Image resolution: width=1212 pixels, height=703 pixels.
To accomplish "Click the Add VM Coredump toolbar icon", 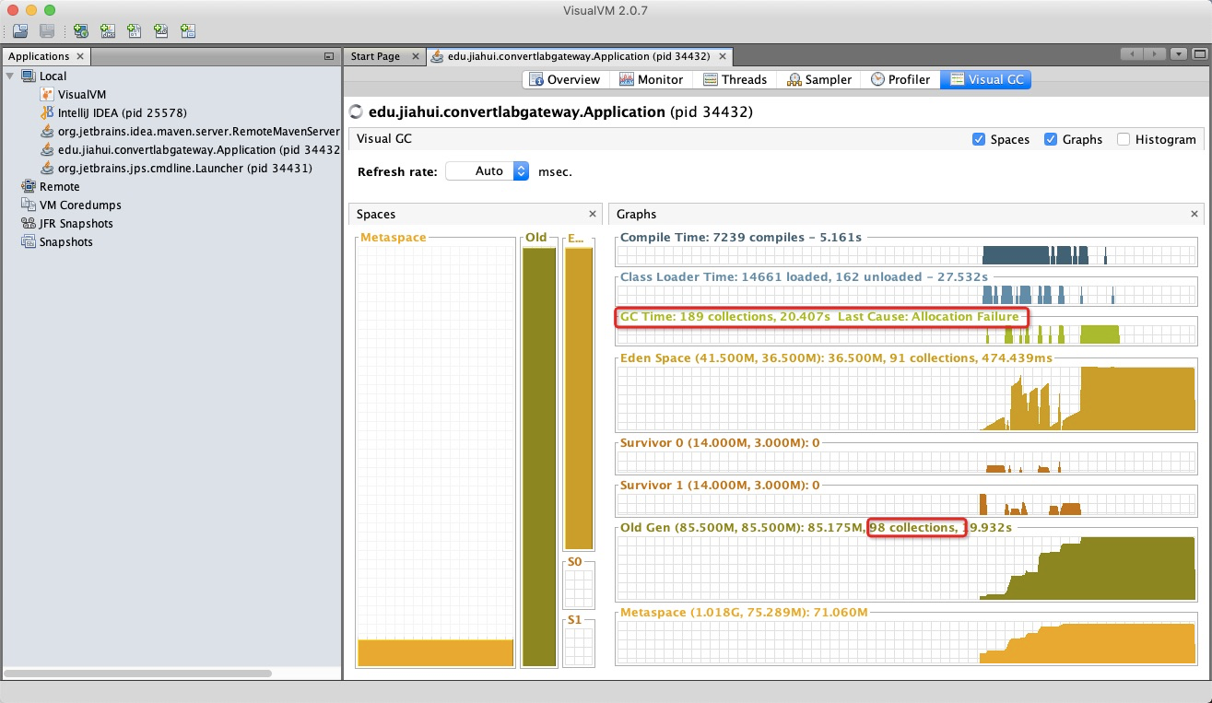I will (x=135, y=31).
